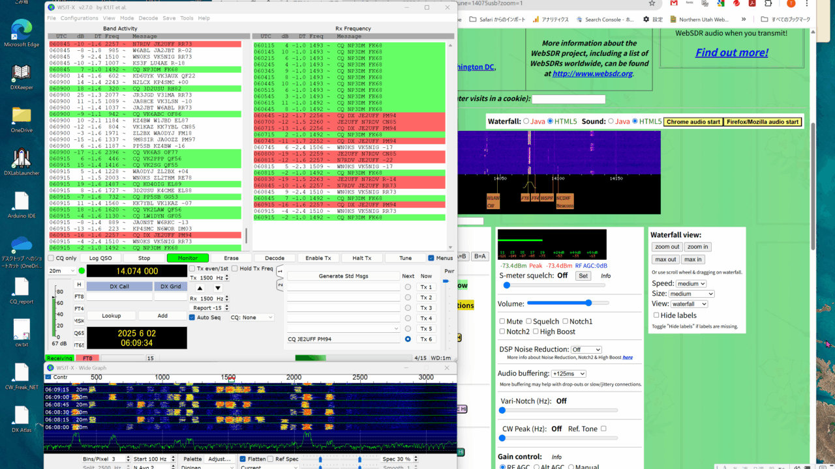Select the Next radio button for Tx 5
This screenshot has height=469, width=835.
(408, 328)
